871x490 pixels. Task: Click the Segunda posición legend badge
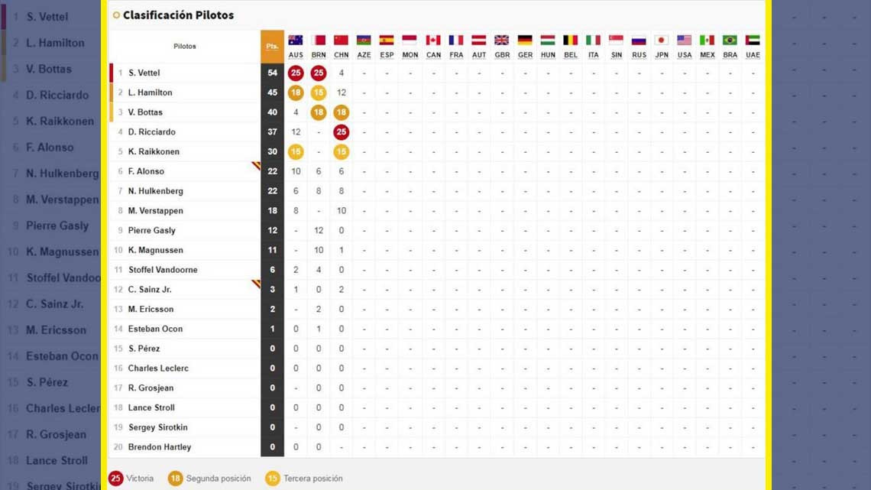tap(175, 479)
